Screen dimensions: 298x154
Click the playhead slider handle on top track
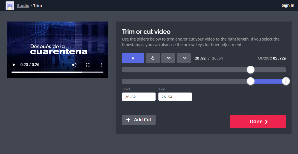tap(250, 70)
